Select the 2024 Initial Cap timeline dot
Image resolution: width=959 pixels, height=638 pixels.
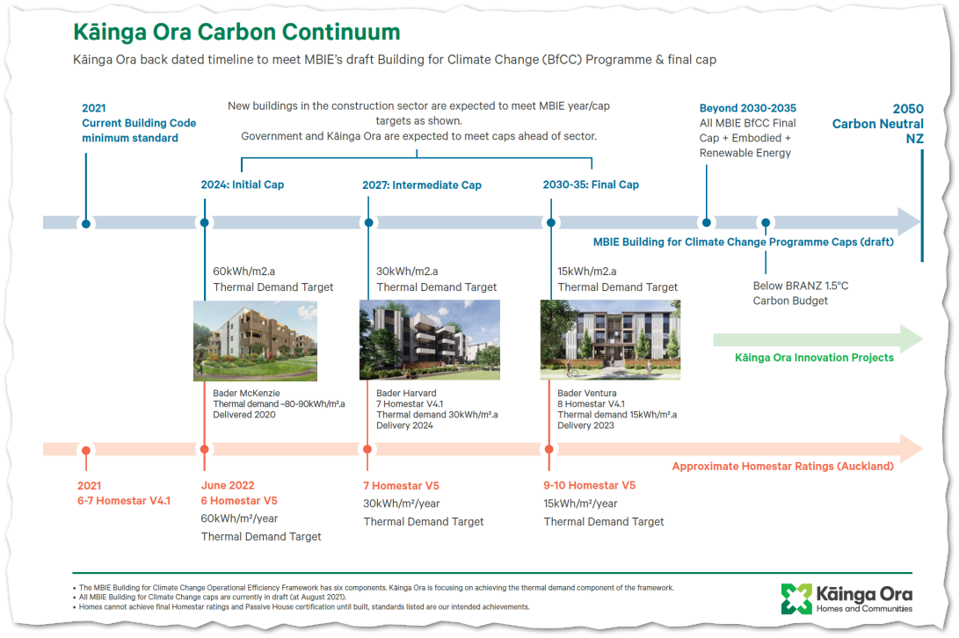(x=204, y=223)
